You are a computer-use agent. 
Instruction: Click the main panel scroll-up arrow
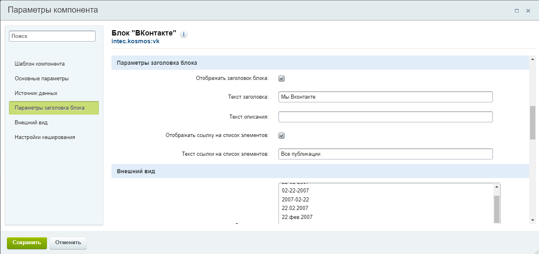pyautogui.click(x=532, y=59)
